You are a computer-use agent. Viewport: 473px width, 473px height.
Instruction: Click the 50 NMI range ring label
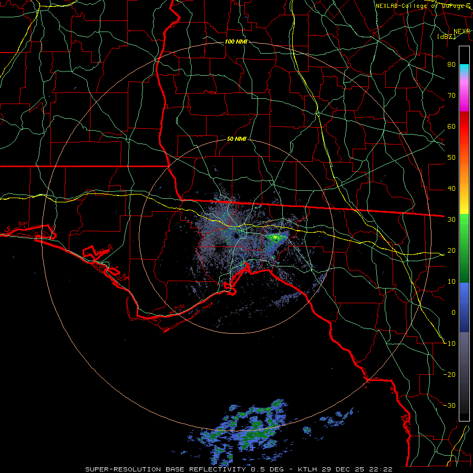(236, 139)
